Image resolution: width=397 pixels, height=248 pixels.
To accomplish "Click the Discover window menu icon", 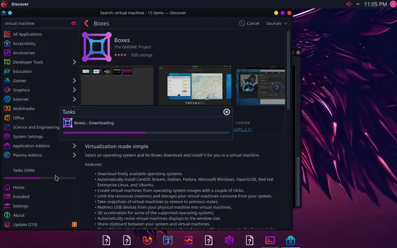I will coord(4,13).
